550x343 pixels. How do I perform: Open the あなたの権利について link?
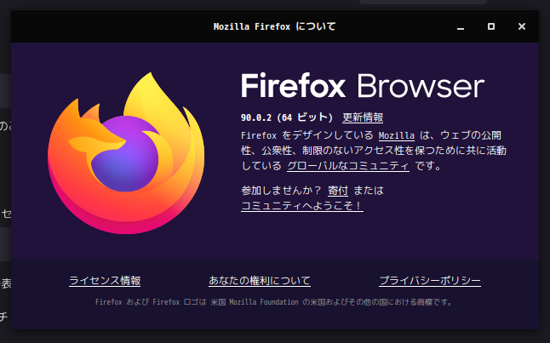click(260, 281)
